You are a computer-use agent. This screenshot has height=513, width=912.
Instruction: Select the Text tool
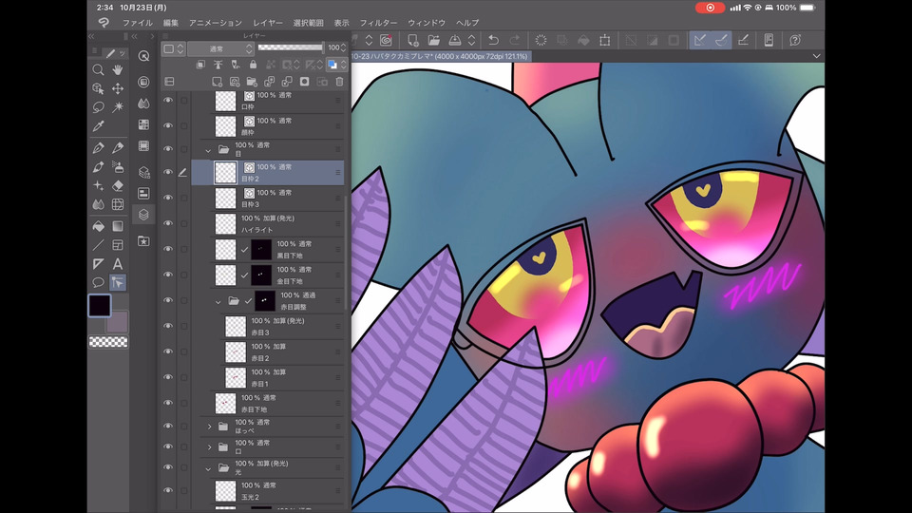[118, 263]
